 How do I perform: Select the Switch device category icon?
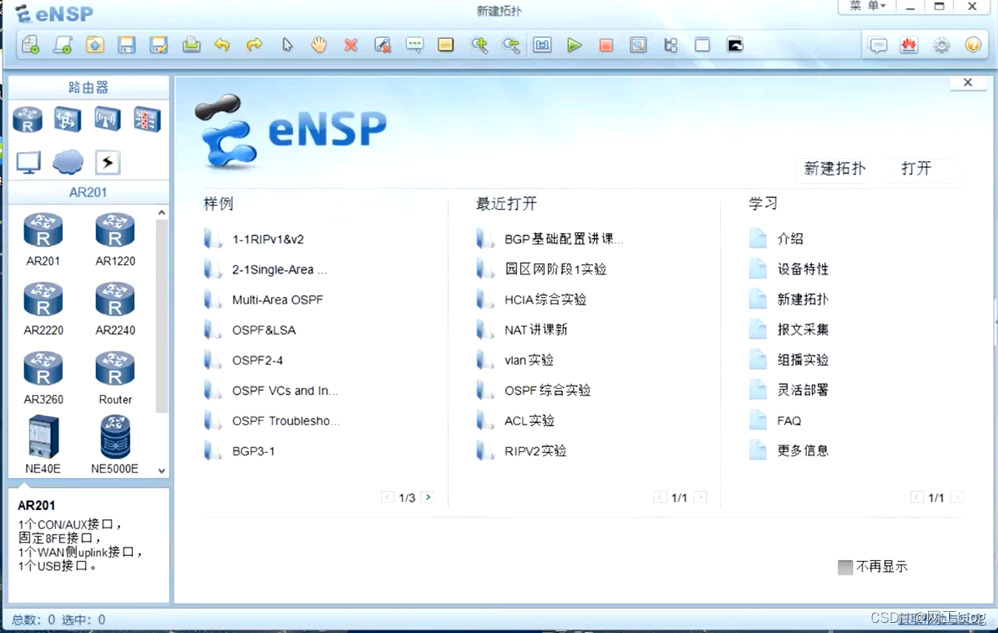(68, 119)
